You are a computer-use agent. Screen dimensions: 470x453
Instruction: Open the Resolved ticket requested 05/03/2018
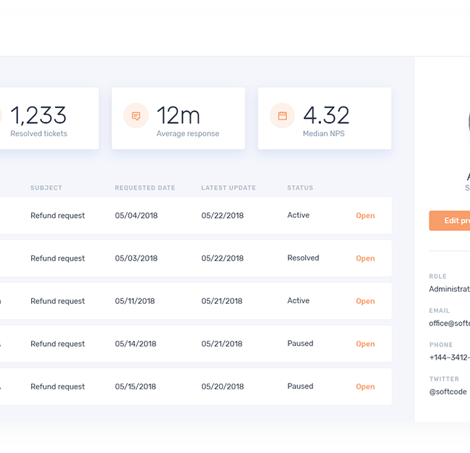(x=365, y=258)
